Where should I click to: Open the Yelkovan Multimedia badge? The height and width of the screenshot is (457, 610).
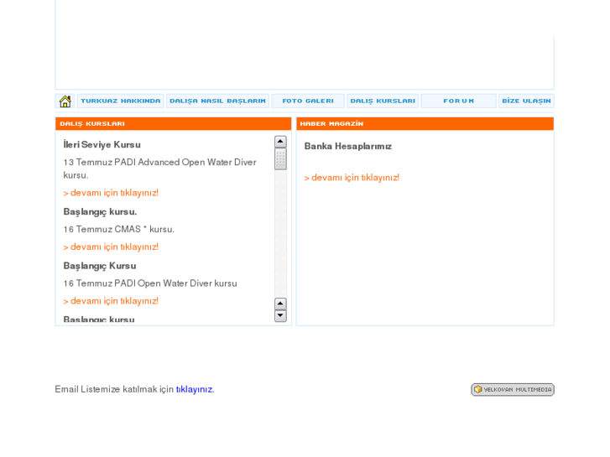tap(513, 389)
